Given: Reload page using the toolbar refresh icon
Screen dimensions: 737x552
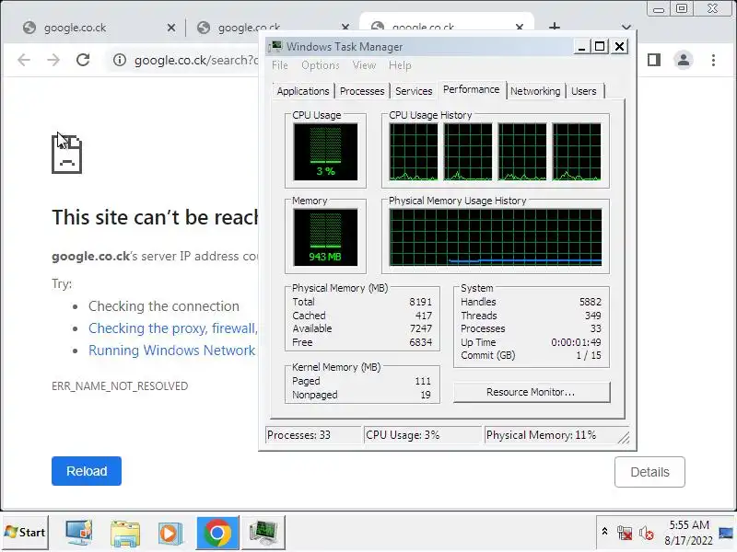Looking at the screenshot, I should point(83,60).
